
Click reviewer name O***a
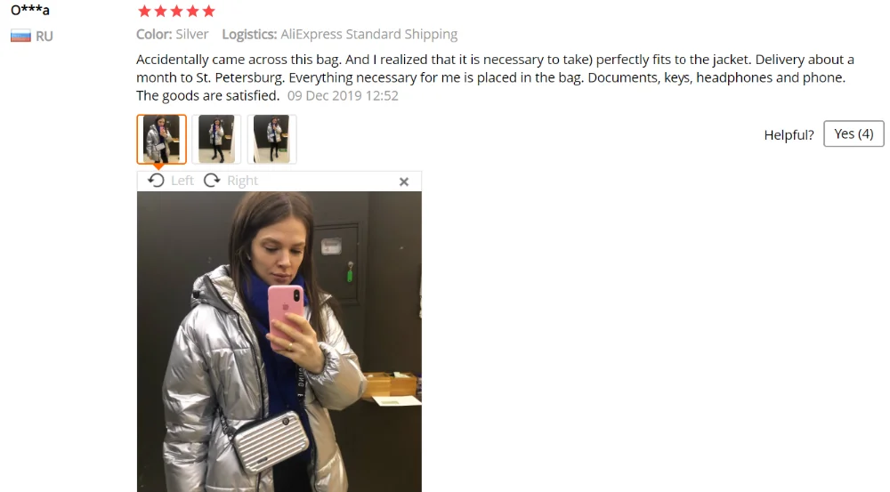tap(30, 10)
